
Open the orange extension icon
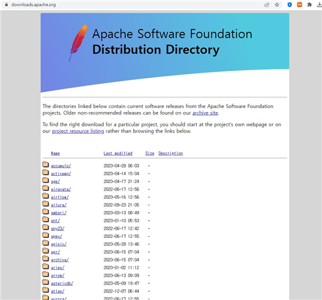[x=300, y=4]
